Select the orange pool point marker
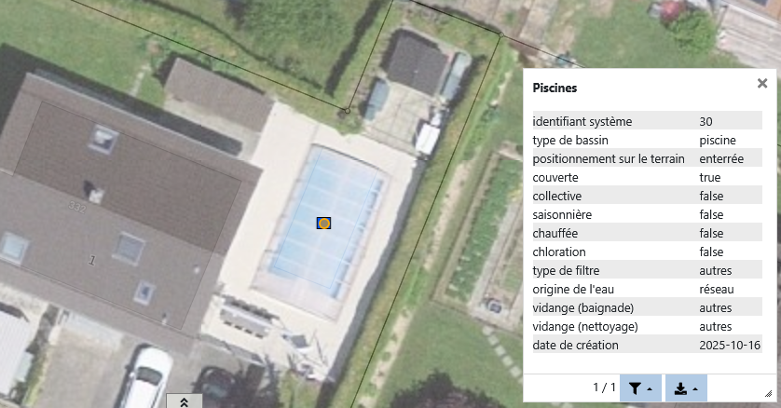This screenshot has width=781, height=408. pos(323,224)
